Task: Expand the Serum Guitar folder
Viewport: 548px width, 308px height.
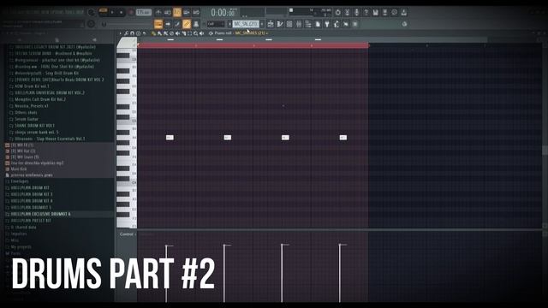Action: click(27, 119)
